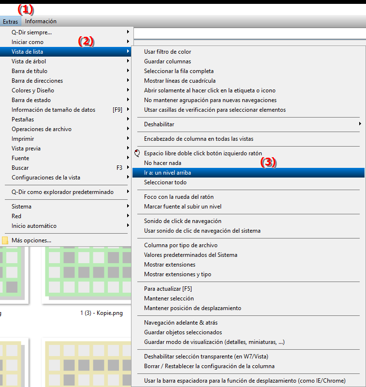
Task: Expand the Q-Dir siempre... submenu
Action: (x=66, y=32)
